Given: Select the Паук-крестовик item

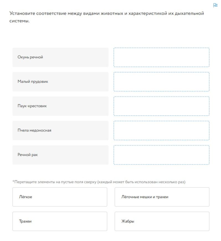Looking at the screenshot, I should coord(60,106).
